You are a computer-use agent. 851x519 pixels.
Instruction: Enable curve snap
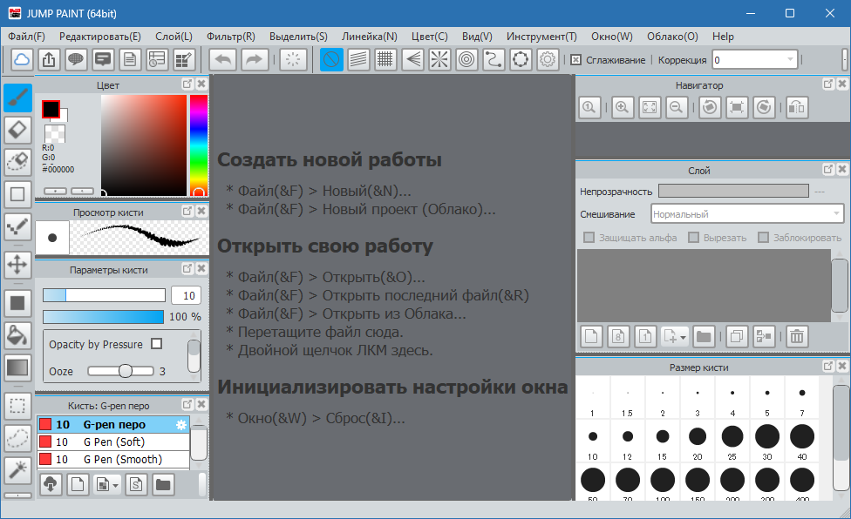(x=494, y=59)
